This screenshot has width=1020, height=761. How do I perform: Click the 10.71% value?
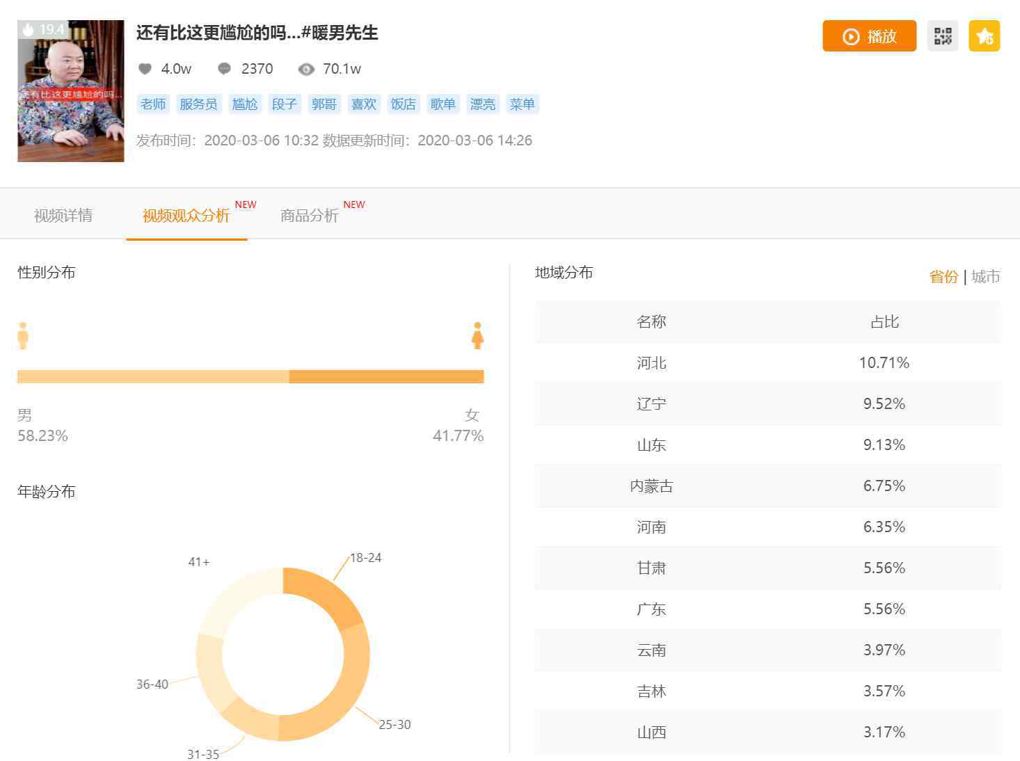(884, 363)
